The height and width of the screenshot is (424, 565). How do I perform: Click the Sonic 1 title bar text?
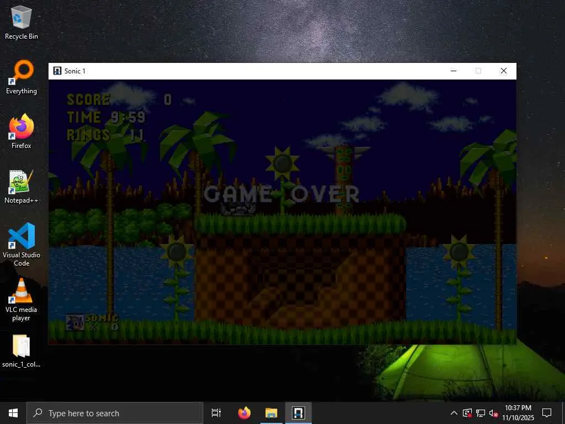75,71
